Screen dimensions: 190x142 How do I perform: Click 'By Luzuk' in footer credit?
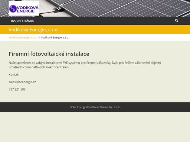tap(114, 107)
